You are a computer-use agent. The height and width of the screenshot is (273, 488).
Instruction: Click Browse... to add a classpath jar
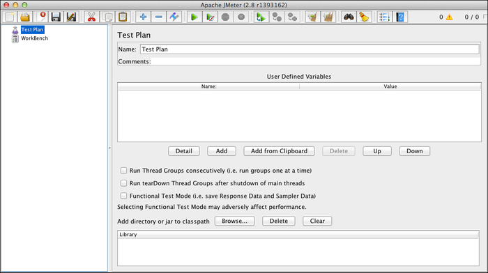235,221
